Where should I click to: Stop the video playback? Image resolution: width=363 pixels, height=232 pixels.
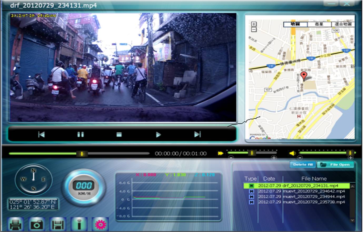click(119, 135)
